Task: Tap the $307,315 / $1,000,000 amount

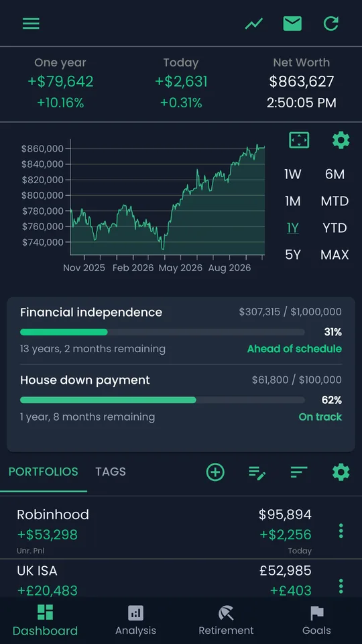Action: [290, 312]
